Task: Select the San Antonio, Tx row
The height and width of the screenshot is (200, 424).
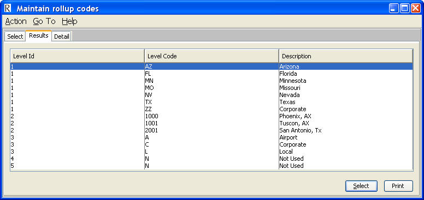Action: [x=211, y=130]
